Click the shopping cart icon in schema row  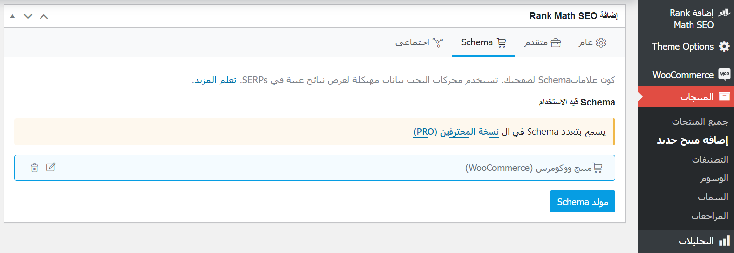pyautogui.click(x=597, y=168)
